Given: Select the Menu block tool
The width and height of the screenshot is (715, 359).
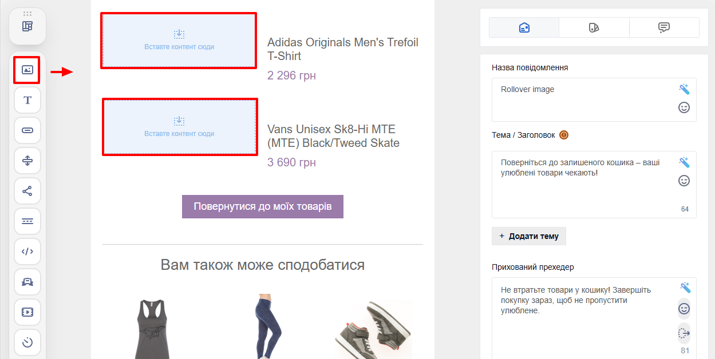Looking at the screenshot, I should tap(27, 221).
